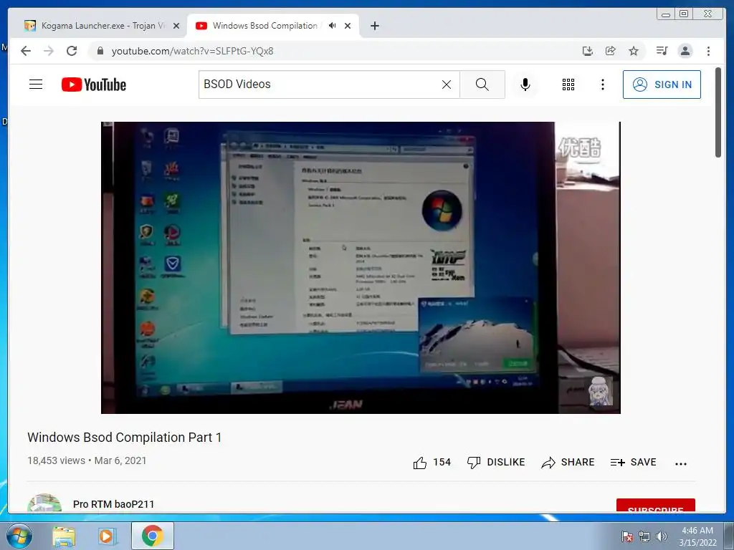Click Chrome icon in taskbar

click(x=153, y=536)
